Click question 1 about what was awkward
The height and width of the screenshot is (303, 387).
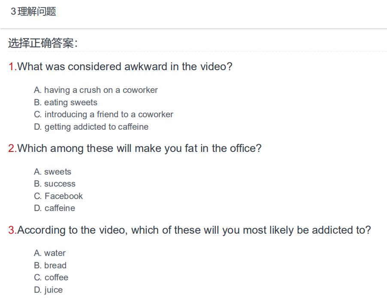pyautogui.click(x=120, y=67)
